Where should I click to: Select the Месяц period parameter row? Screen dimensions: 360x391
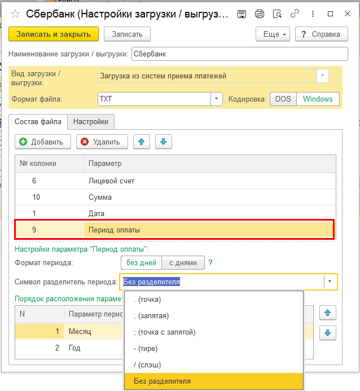pos(69,331)
